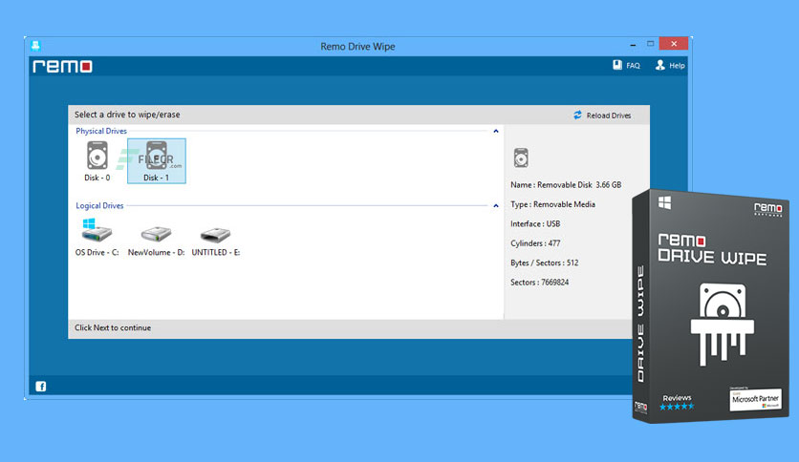Click the Windows logo on product box

click(664, 202)
